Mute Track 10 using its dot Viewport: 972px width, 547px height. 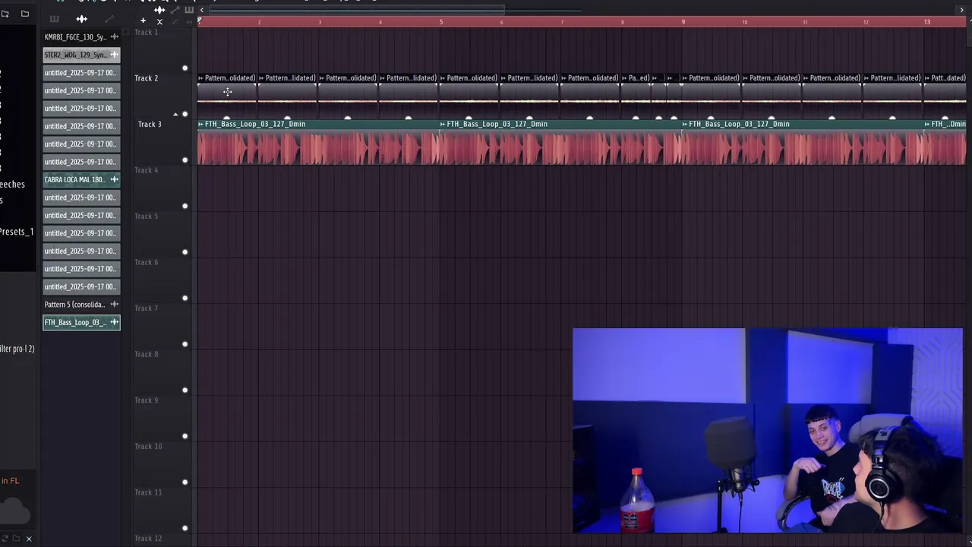(x=185, y=482)
